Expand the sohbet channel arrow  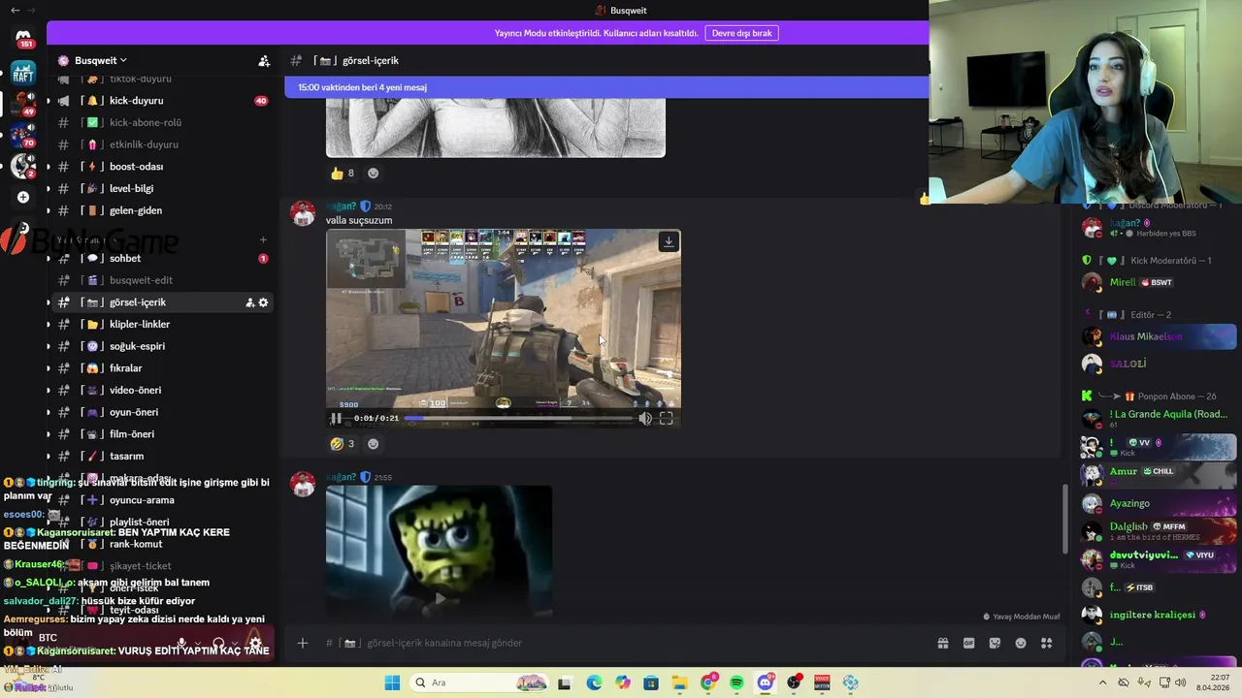tap(48, 259)
